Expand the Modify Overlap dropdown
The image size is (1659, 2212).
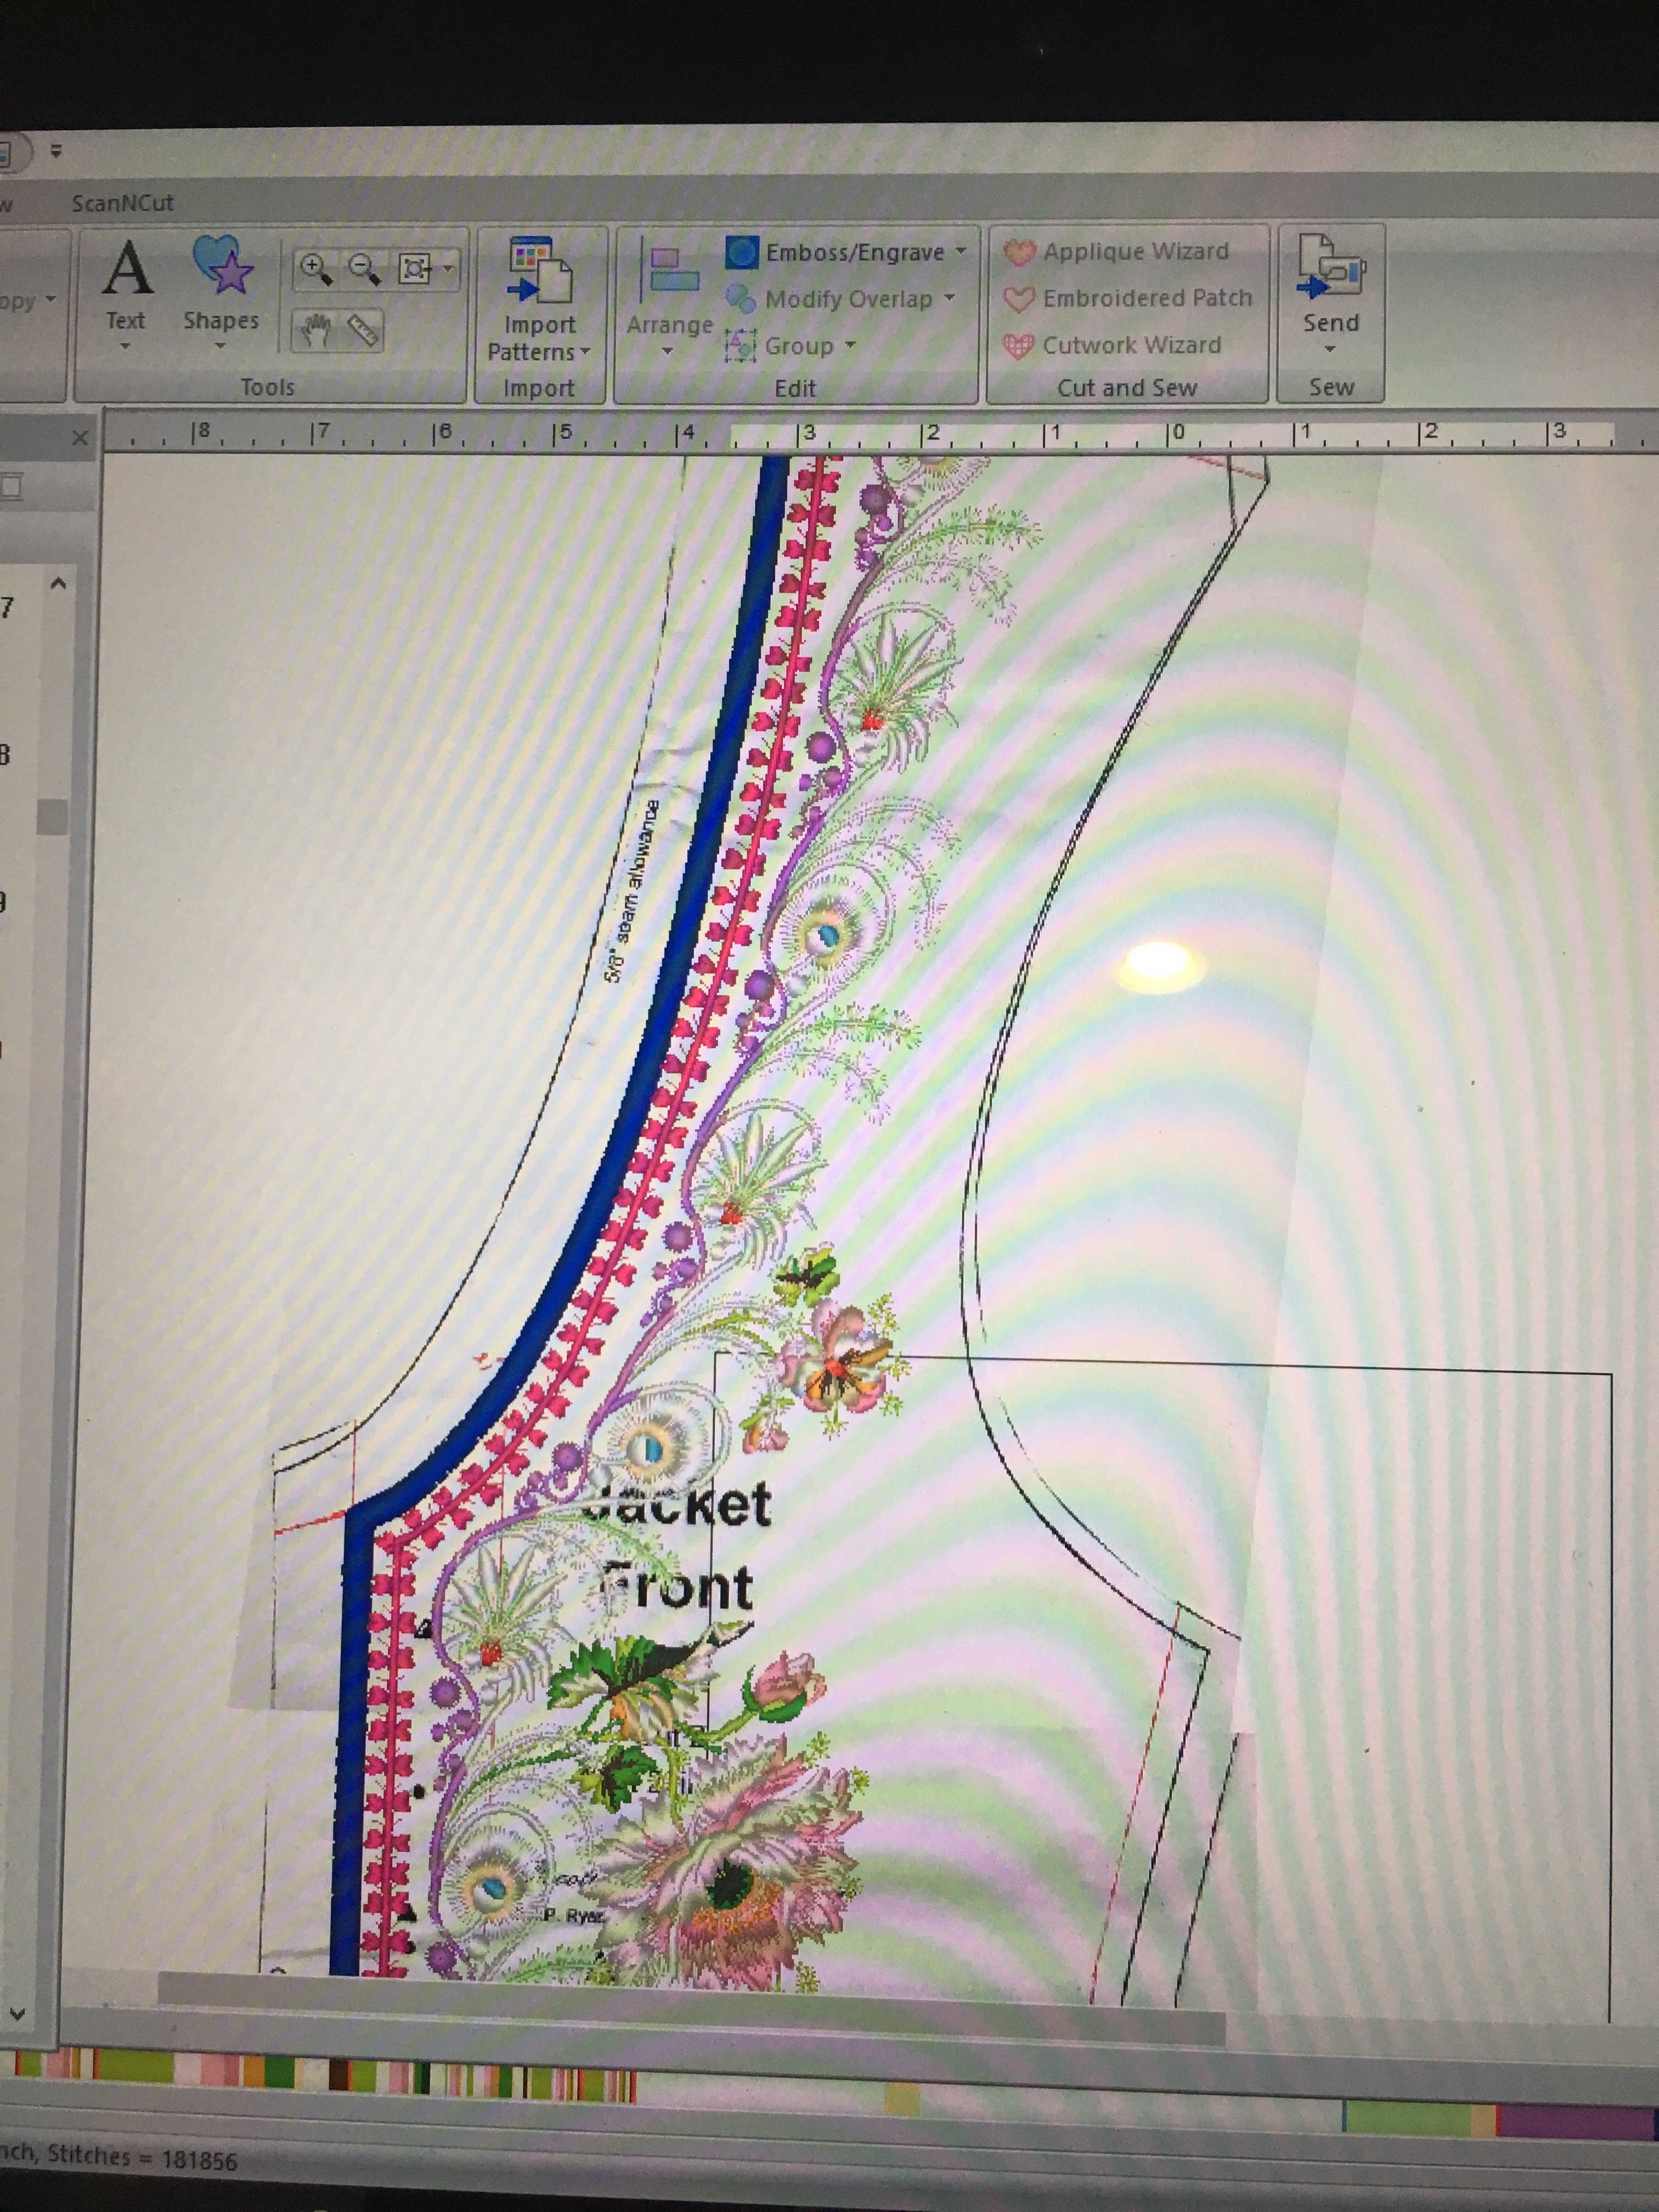coord(949,298)
